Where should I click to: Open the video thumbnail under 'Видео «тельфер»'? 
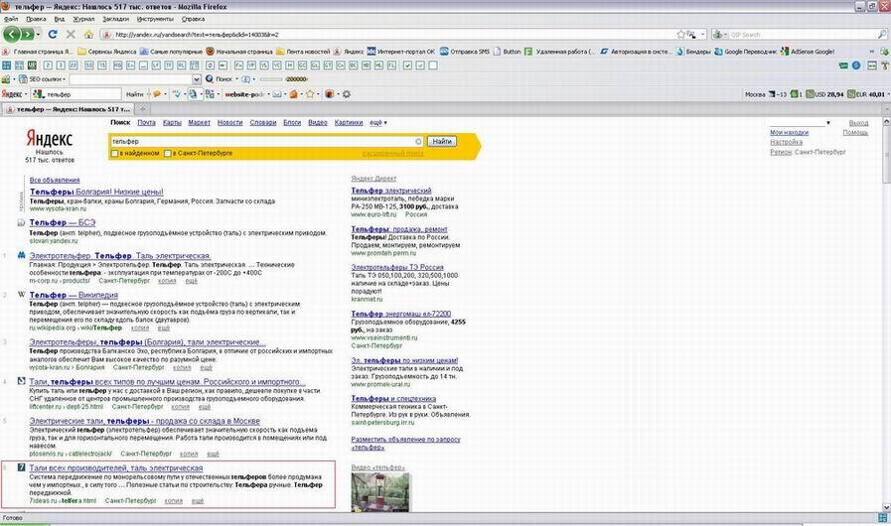(380, 493)
